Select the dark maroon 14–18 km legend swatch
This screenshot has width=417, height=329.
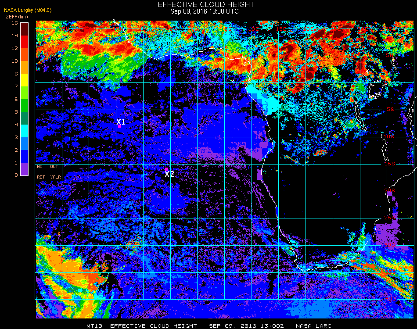pyautogui.click(x=25, y=29)
